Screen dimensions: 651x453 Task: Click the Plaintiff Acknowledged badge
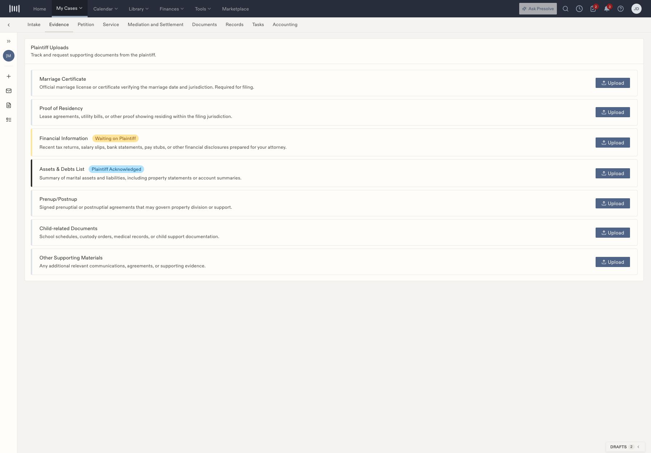(116, 169)
